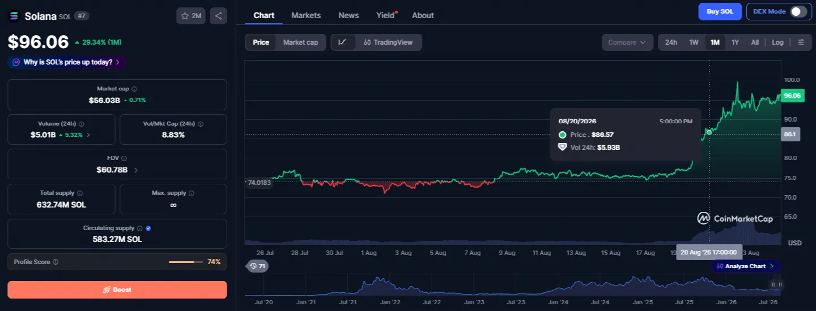Click the AI icon in price question
The height and width of the screenshot is (311, 816).
click(x=16, y=62)
